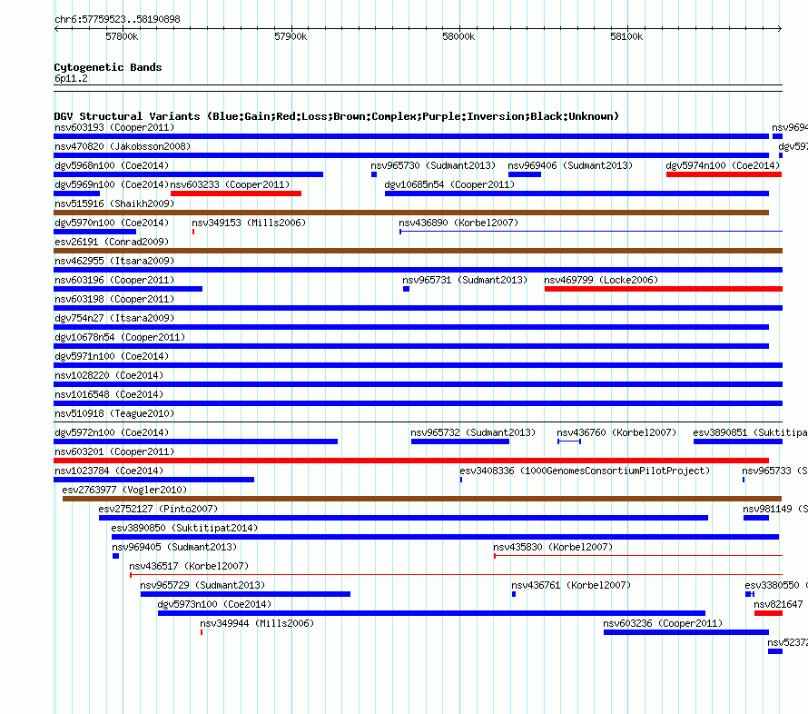The height and width of the screenshot is (714, 808).
Task: Click the nsv603196 (Cooper2011) label
Action: 114,280
